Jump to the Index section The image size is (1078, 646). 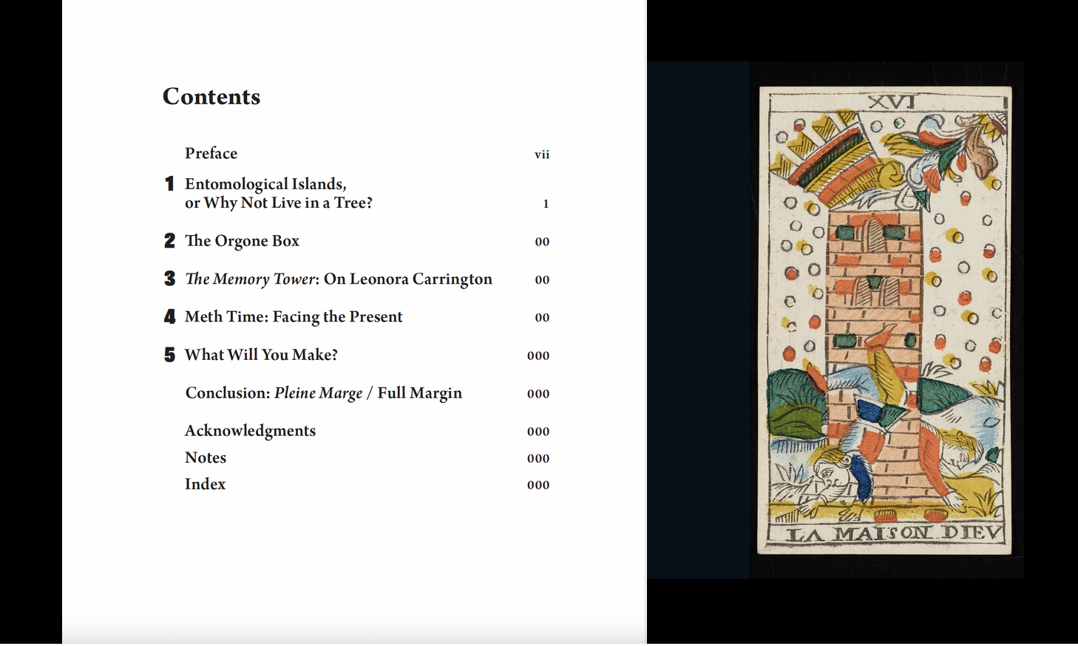pyautogui.click(x=205, y=484)
